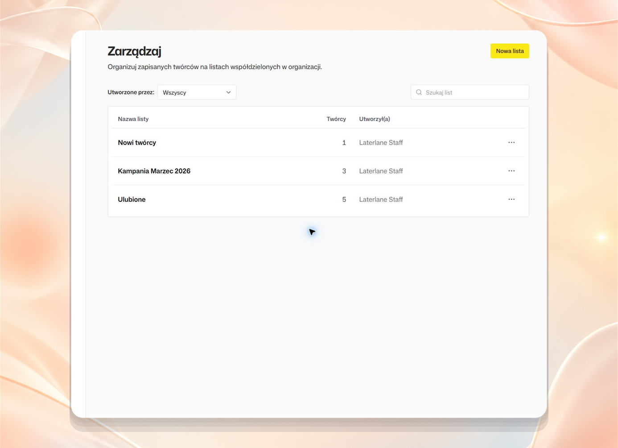Click the search magnifier icon
Viewport: 618px width, 448px height.
pyautogui.click(x=419, y=92)
